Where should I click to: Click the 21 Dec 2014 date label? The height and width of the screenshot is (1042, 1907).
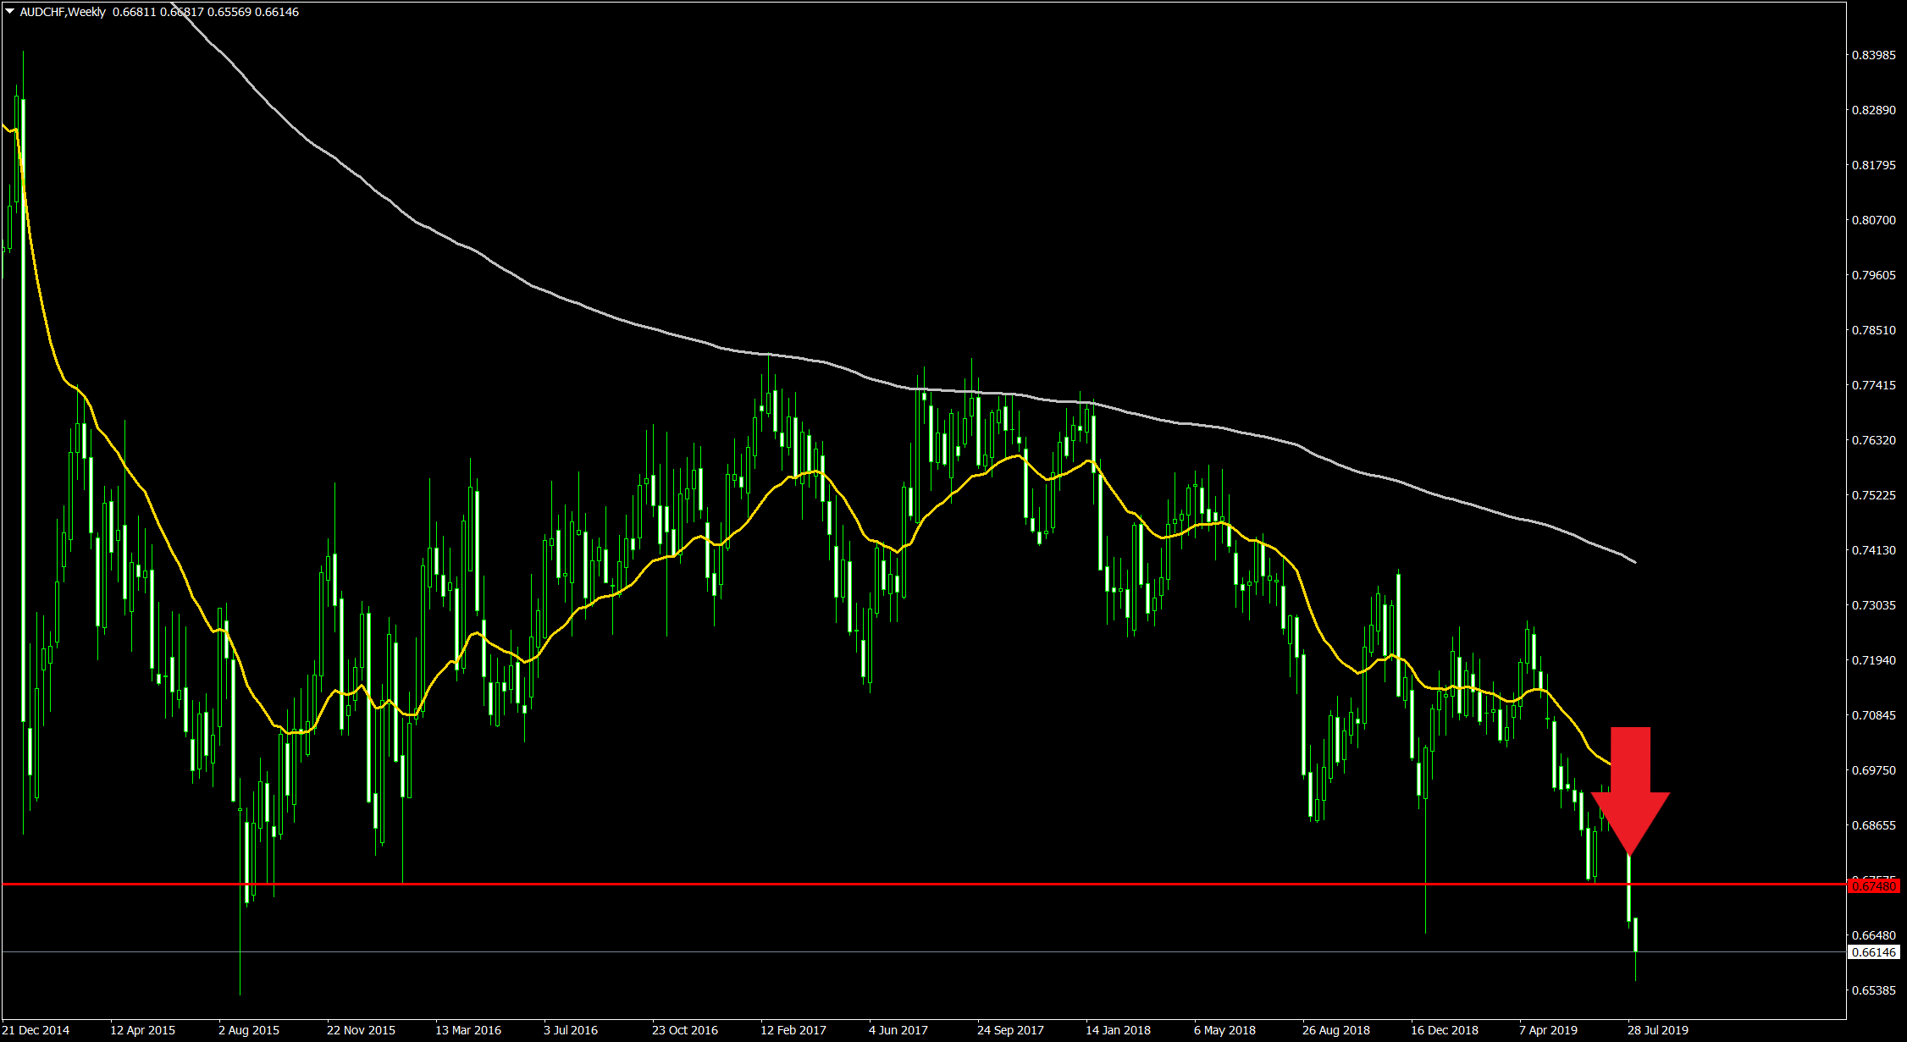click(36, 1030)
